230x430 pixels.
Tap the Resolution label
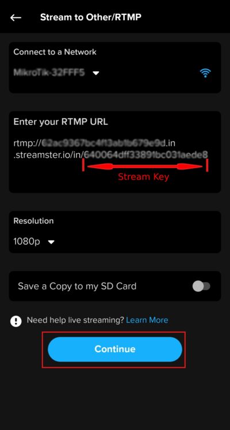33,221
